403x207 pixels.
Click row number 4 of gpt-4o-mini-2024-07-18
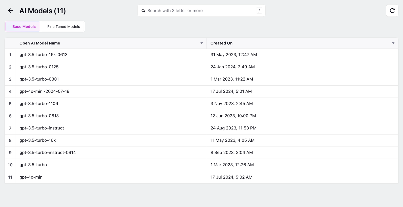coord(10,91)
